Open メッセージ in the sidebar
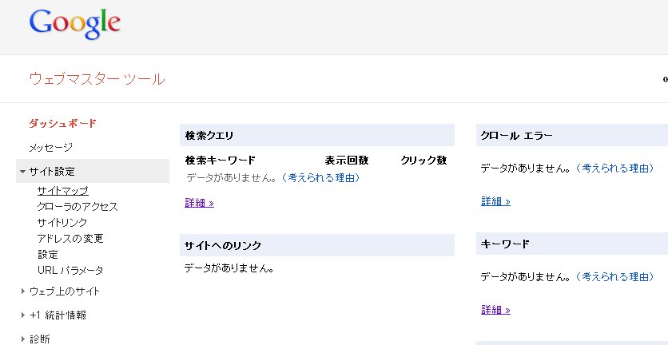The width and height of the screenshot is (668, 345). 51,148
